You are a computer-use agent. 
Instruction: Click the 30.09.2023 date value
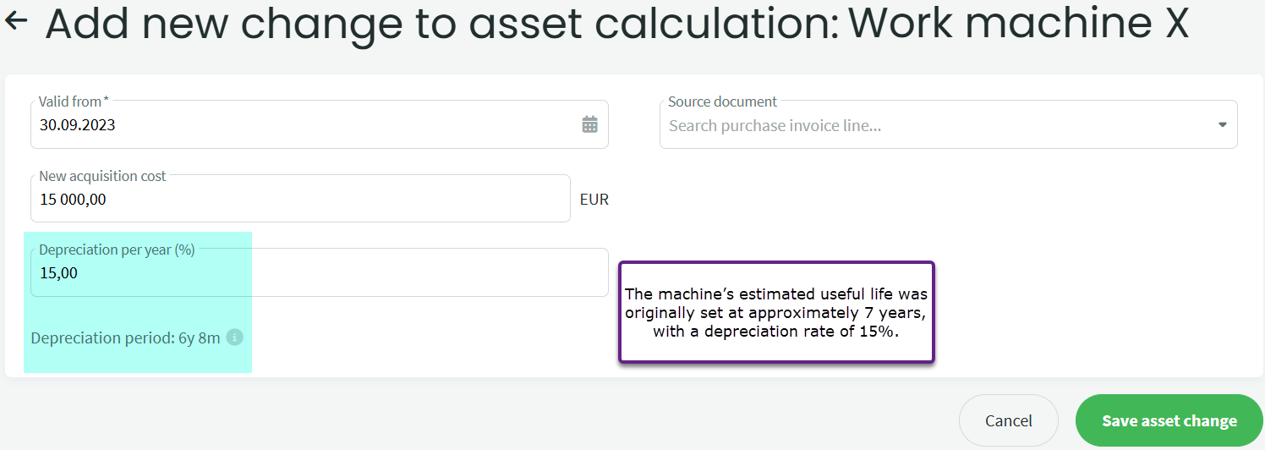pyautogui.click(x=78, y=125)
